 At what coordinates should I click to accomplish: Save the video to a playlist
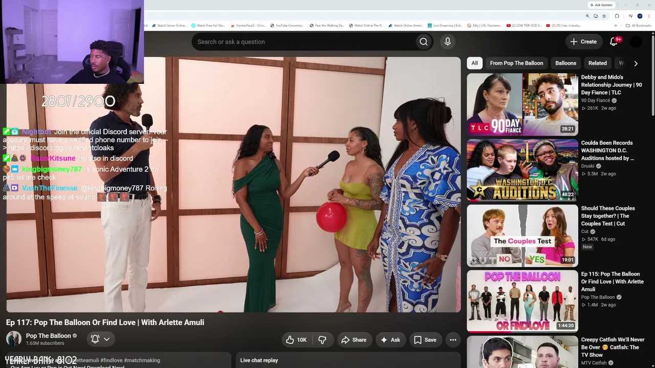point(425,340)
